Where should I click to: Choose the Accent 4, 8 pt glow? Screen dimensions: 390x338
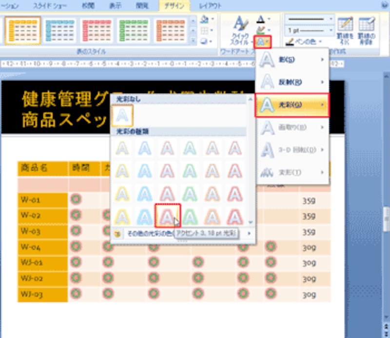(190, 171)
